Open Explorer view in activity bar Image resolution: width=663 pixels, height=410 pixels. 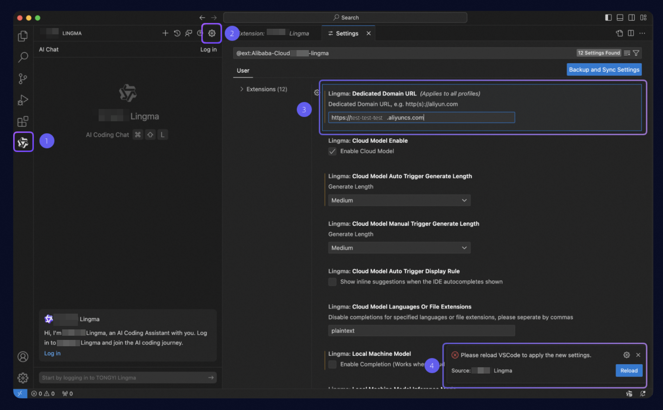[23, 36]
